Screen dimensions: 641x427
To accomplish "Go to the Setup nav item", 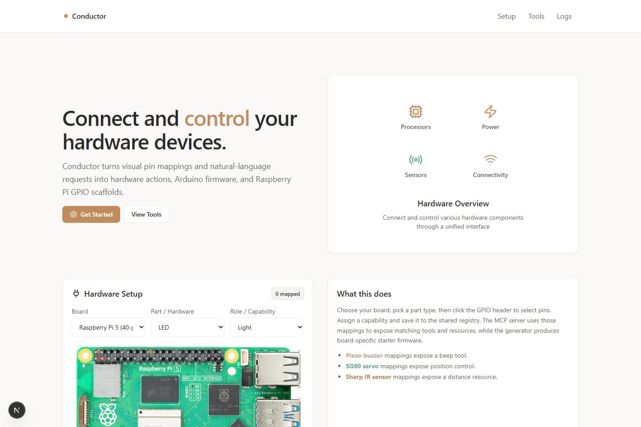I will tap(507, 16).
